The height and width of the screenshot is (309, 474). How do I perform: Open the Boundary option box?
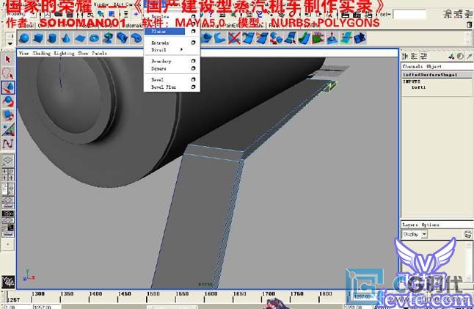pyautogui.click(x=194, y=61)
